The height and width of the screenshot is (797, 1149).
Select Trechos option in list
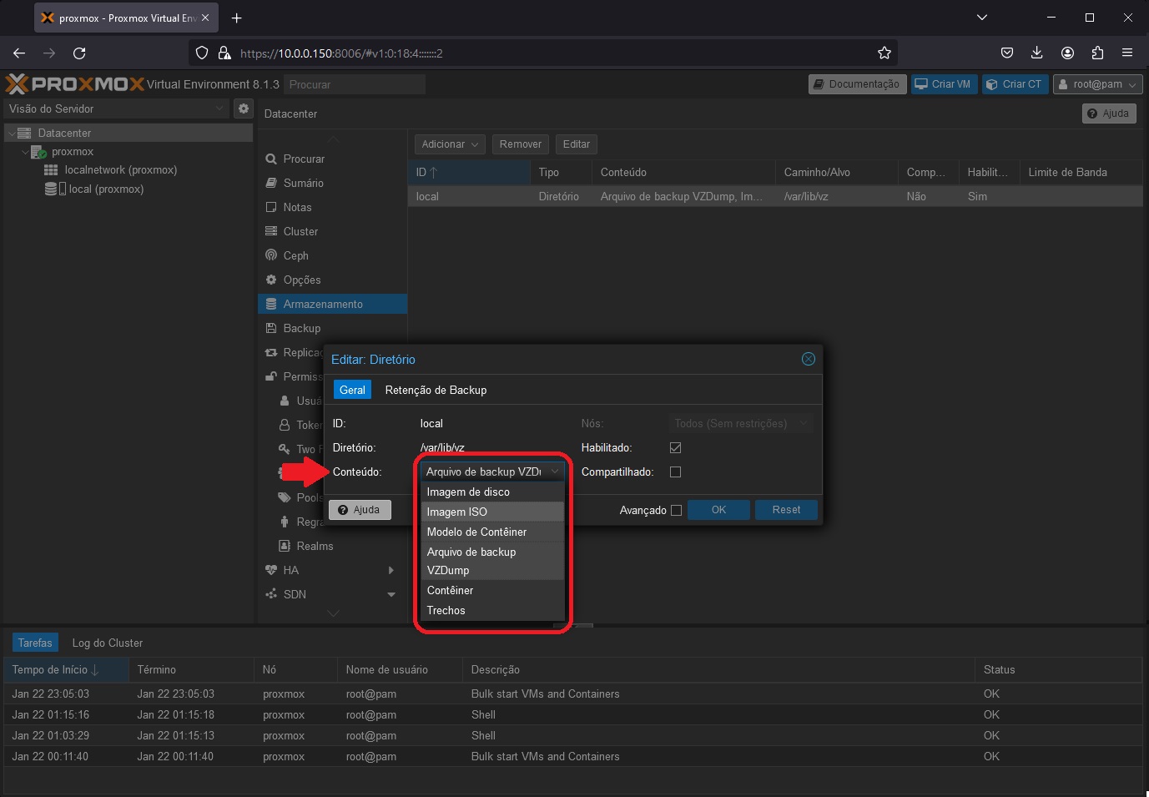tap(492, 610)
